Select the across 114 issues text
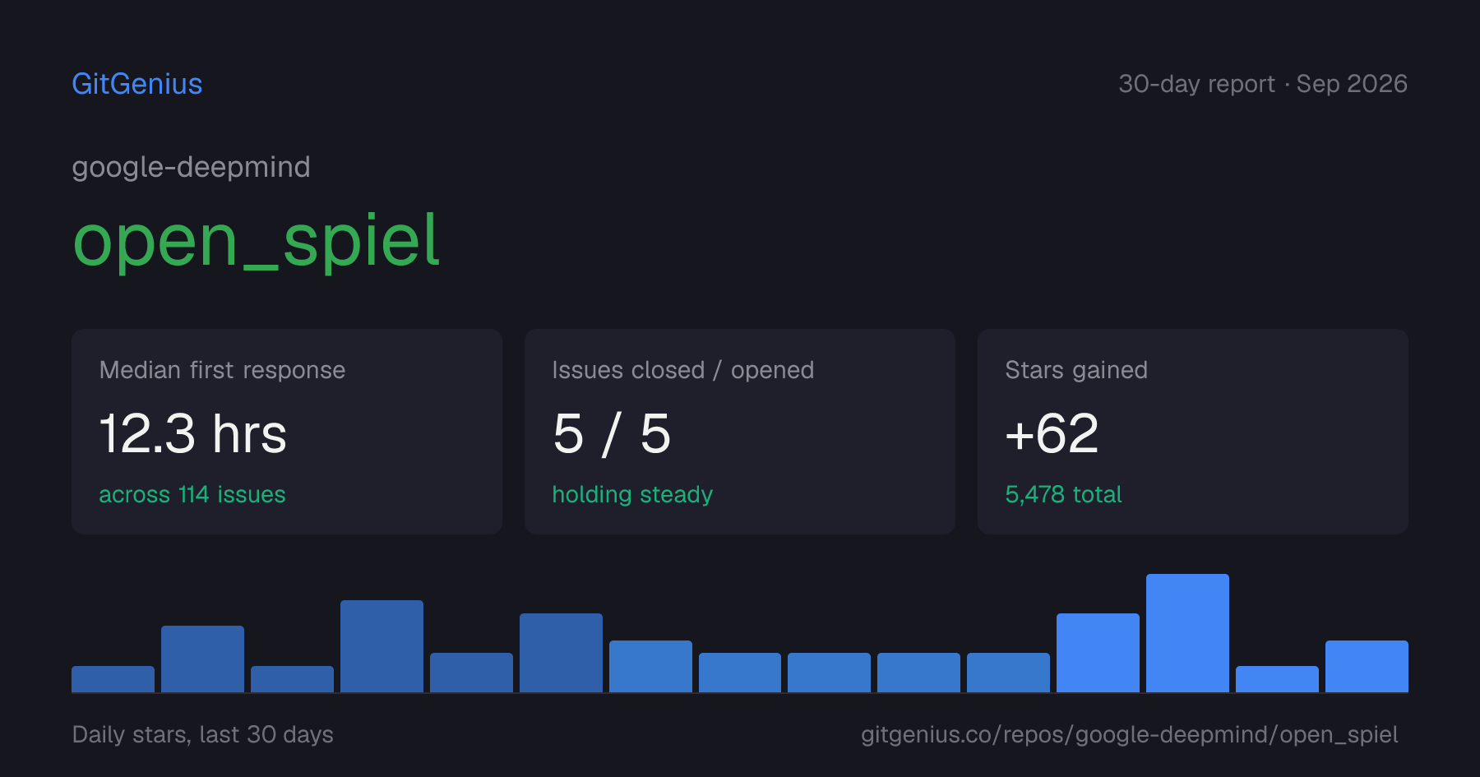 (x=192, y=494)
